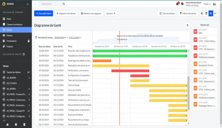Open the settings gear in sidebar
Image resolution: width=222 pixels, height=128 pixels.
click(16, 124)
